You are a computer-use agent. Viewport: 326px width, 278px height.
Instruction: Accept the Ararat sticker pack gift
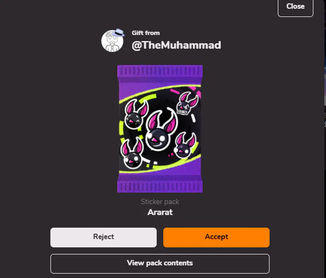click(216, 238)
